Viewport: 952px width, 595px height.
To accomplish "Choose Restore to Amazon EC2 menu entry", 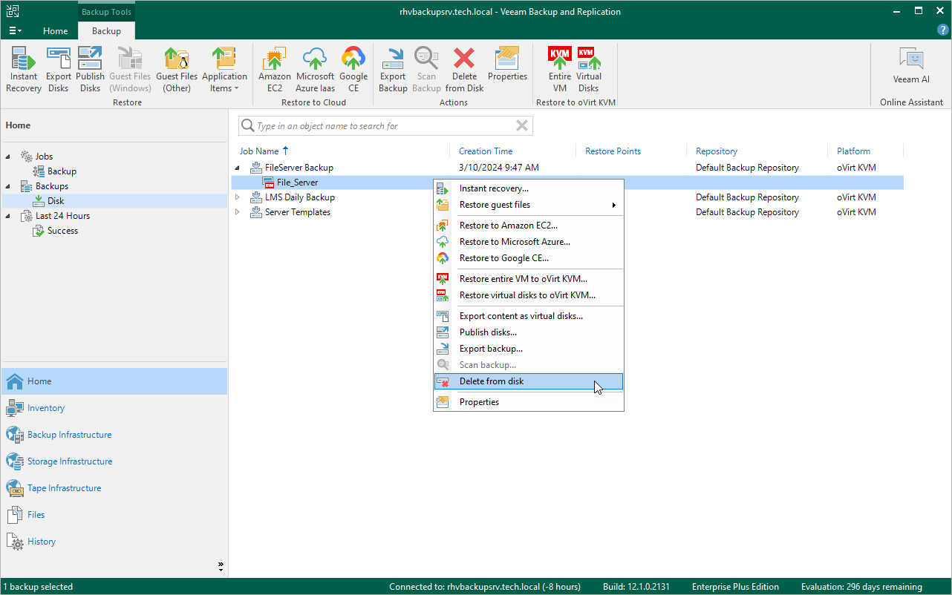I will [x=529, y=226].
